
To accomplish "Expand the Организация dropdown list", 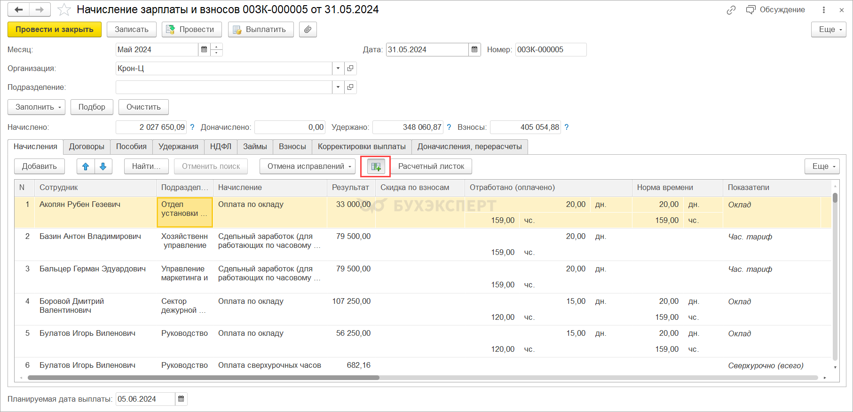I will [338, 69].
